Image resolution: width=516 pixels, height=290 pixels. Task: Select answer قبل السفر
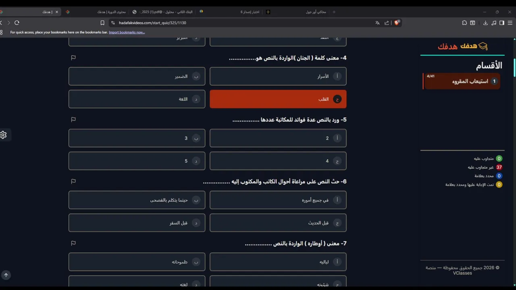137,223
